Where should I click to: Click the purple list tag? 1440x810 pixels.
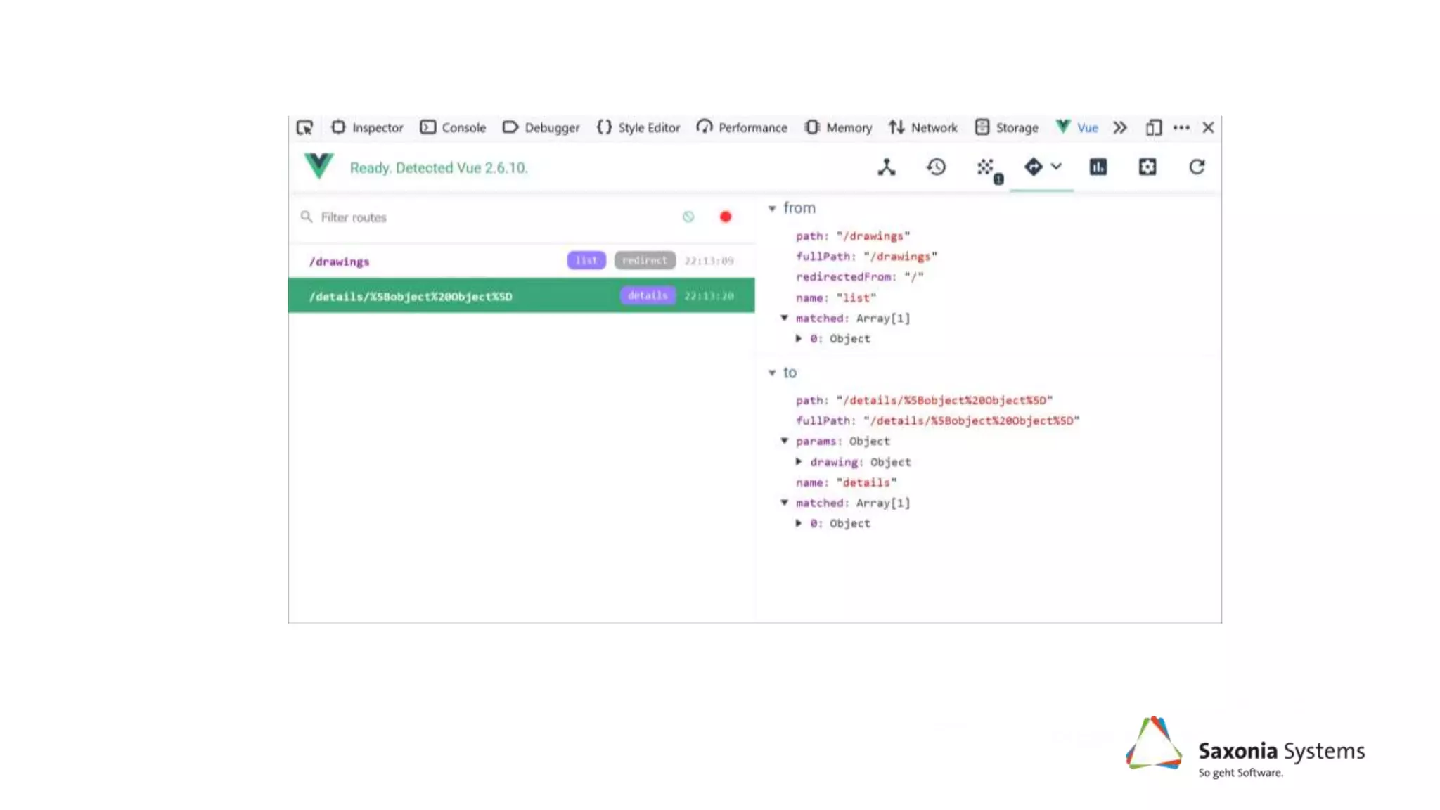click(586, 260)
